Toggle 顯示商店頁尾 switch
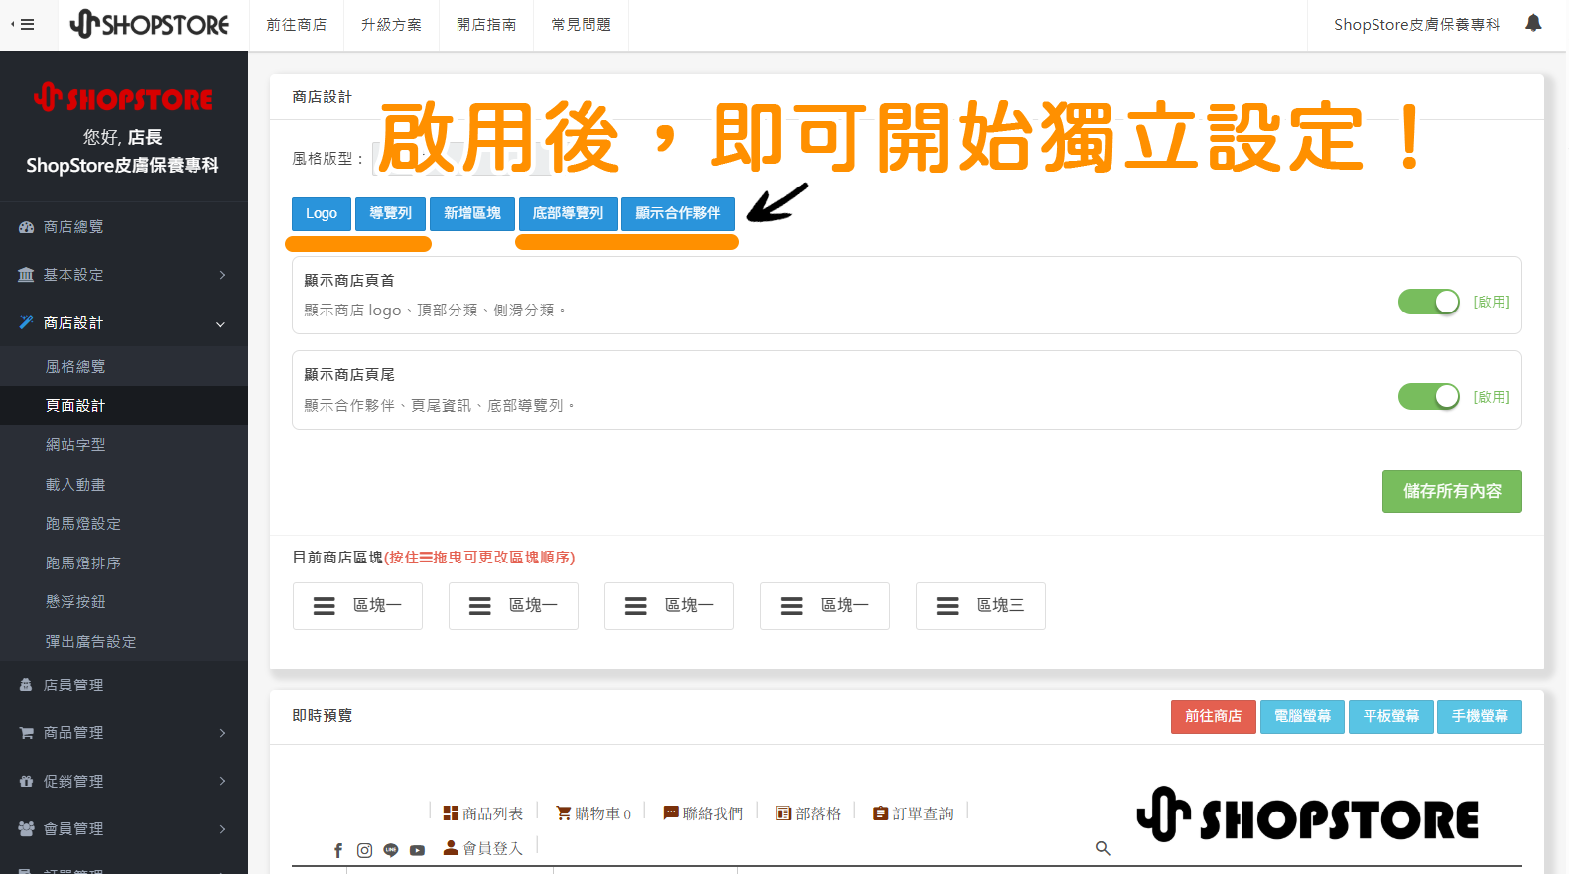The image size is (1569, 874). [1429, 397]
